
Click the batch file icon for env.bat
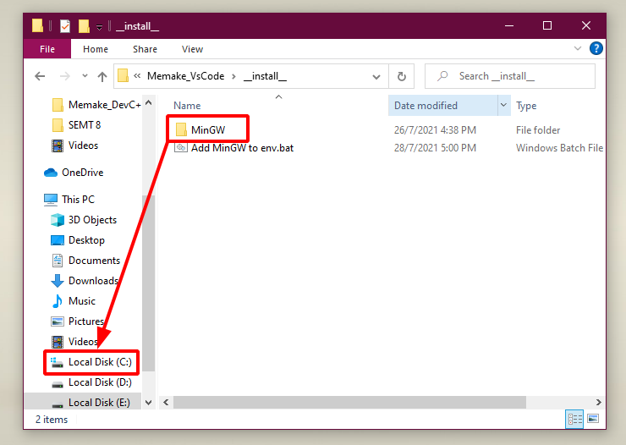pyautogui.click(x=181, y=148)
